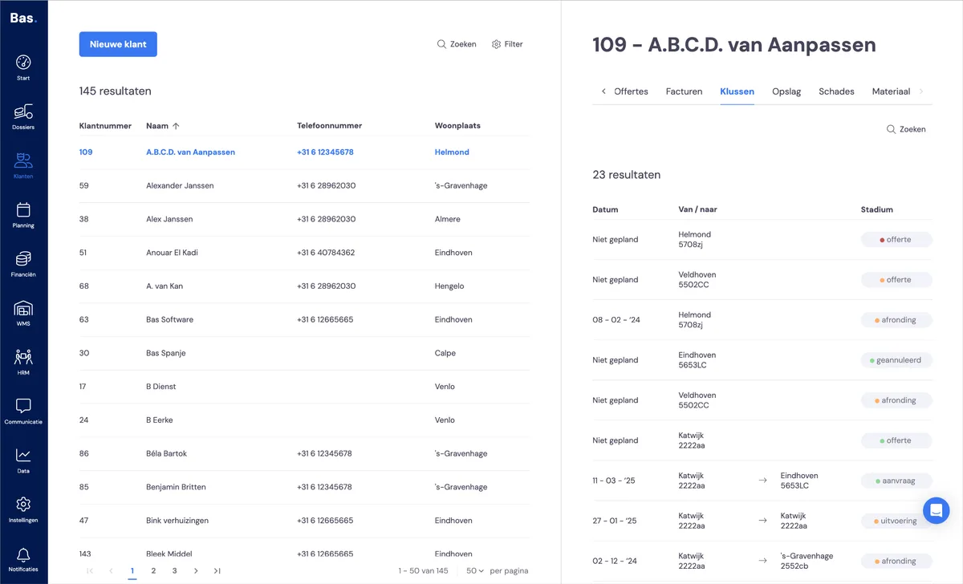Click Zoeken in the Klussen panel
The image size is (963, 584).
(906, 129)
